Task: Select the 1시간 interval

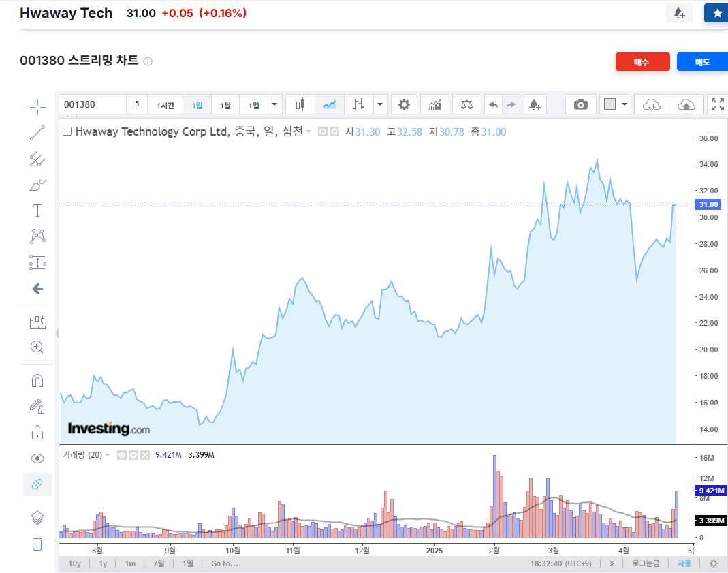Action: click(165, 105)
